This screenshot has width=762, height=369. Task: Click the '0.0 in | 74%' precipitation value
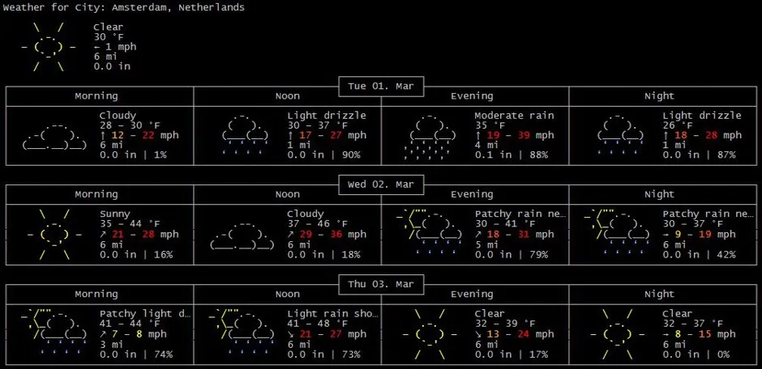(136, 354)
